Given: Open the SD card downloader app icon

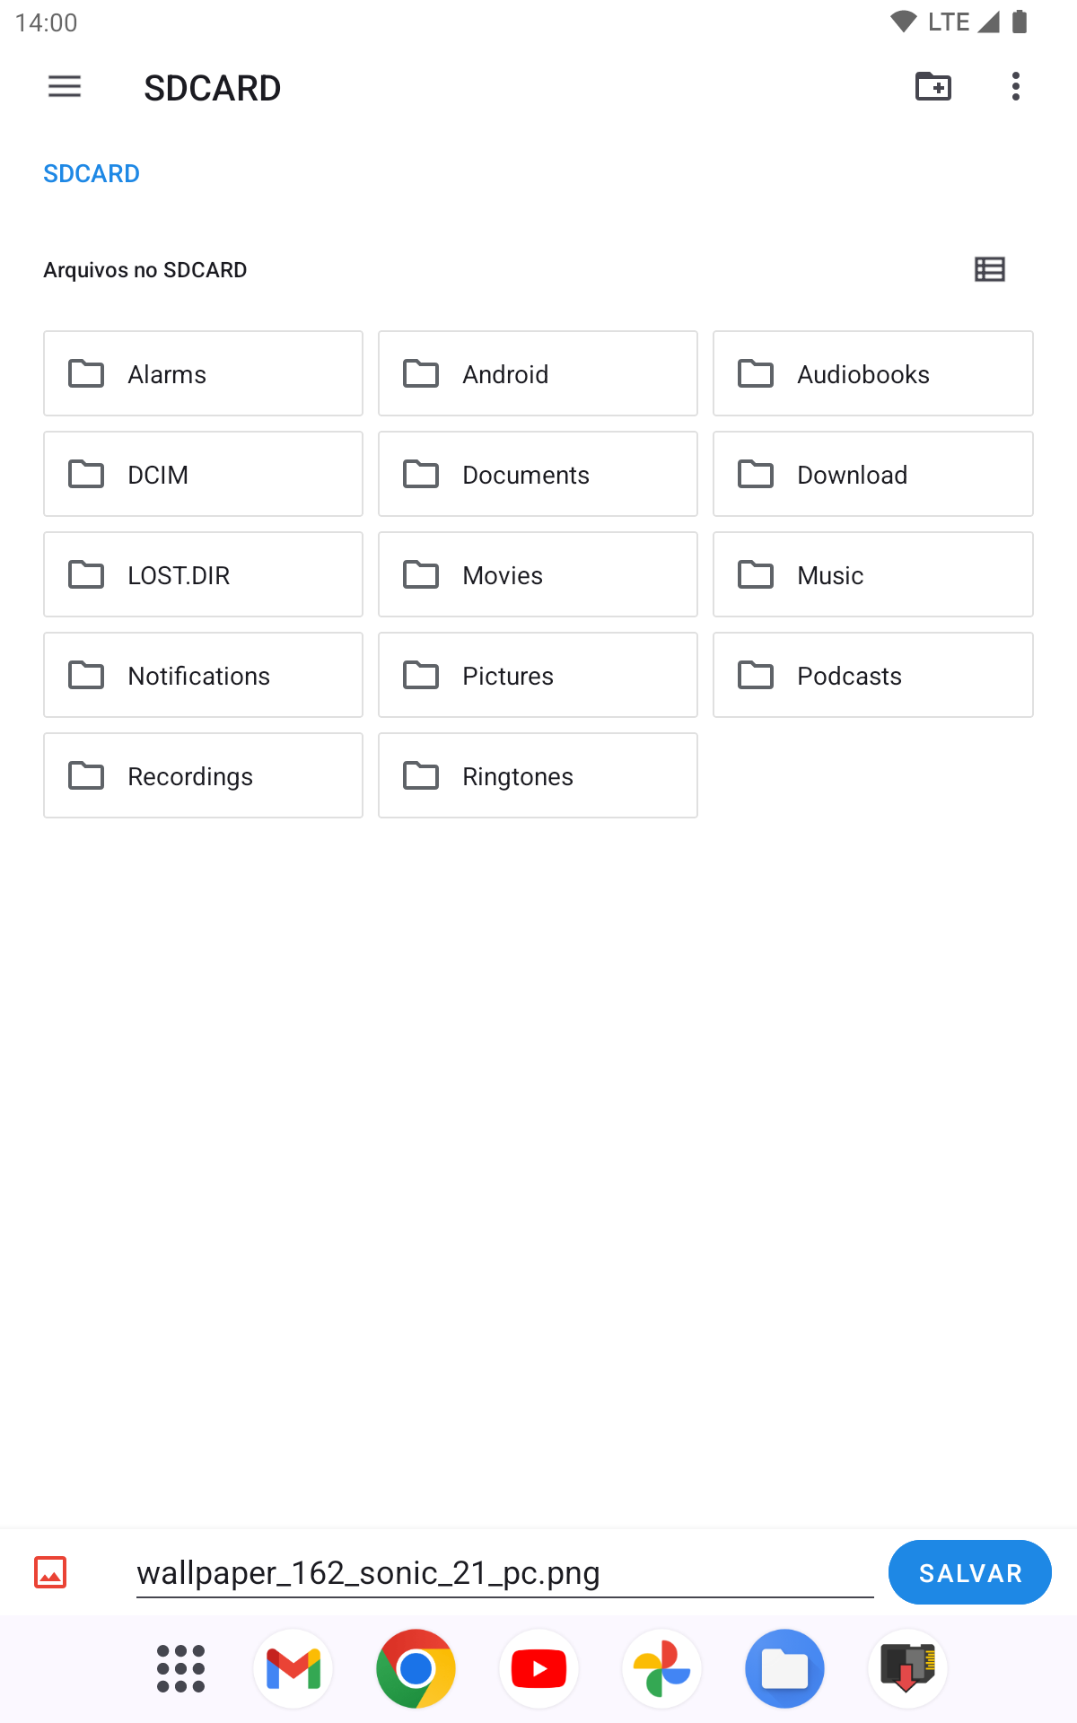Looking at the screenshot, I should 907,1669.
